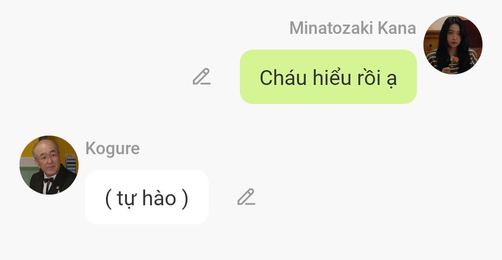Open Kogure's avatar photo

point(49,165)
